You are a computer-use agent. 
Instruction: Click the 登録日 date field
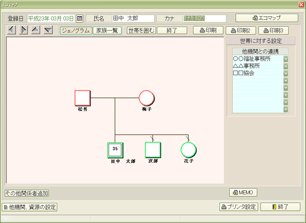click(51, 19)
